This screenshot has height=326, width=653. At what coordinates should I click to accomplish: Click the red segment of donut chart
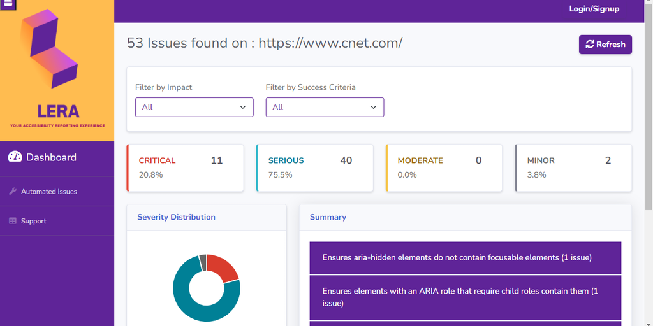click(x=223, y=266)
